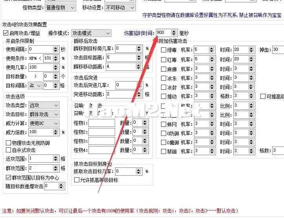Click 瞬移到目标旁几率 stepper arrows

[x=139, y=48]
